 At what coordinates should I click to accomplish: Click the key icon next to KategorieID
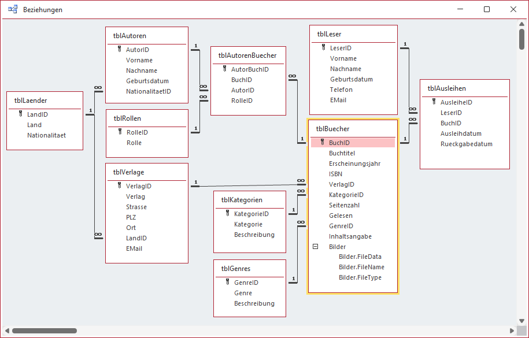coord(228,214)
